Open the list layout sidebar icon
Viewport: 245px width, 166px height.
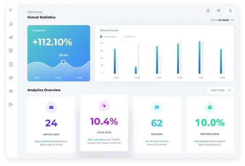[11, 64]
